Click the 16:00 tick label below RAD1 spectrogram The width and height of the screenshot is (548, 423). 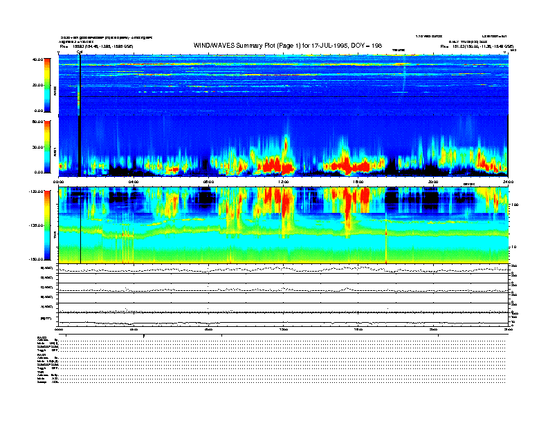[358, 182]
